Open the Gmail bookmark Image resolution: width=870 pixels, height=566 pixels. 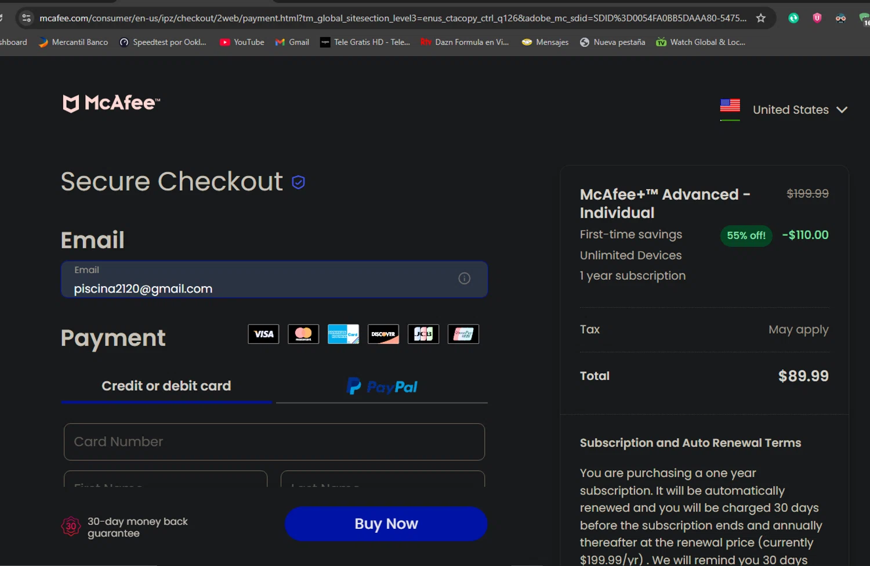pos(292,42)
